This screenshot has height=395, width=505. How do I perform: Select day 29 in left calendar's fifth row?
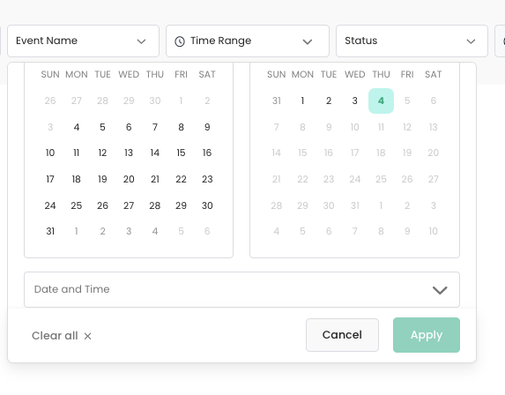tap(181, 205)
